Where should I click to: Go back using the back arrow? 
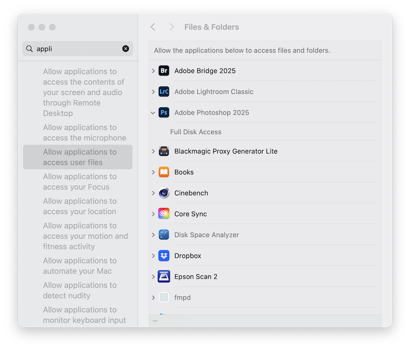[153, 27]
